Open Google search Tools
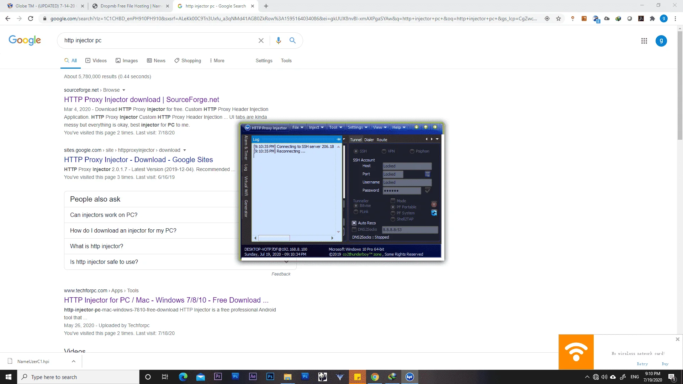Viewport: 683px width, 384px height. 286,61
